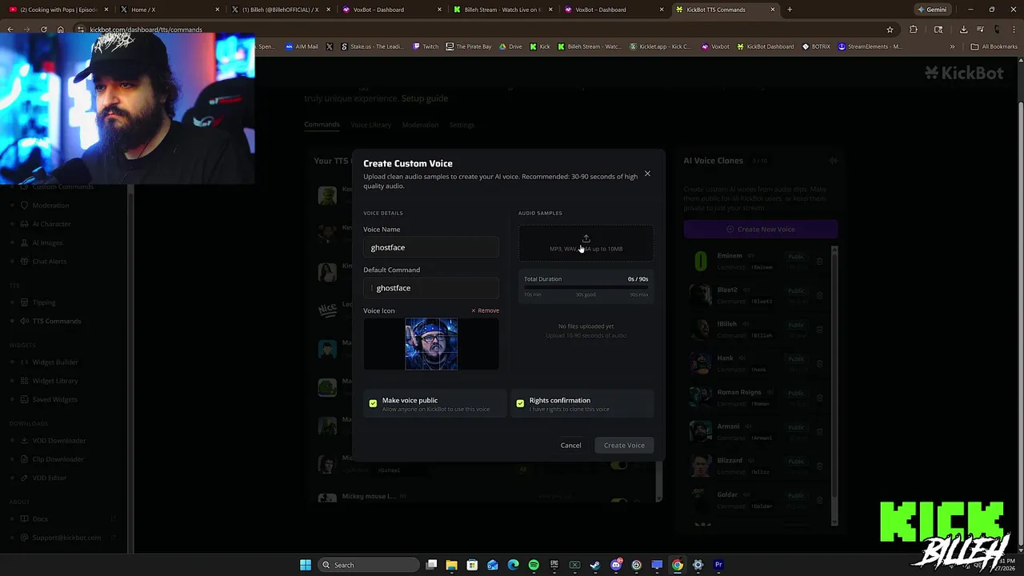
Task: Open Saved Widgets in sidebar
Action: click(x=54, y=399)
